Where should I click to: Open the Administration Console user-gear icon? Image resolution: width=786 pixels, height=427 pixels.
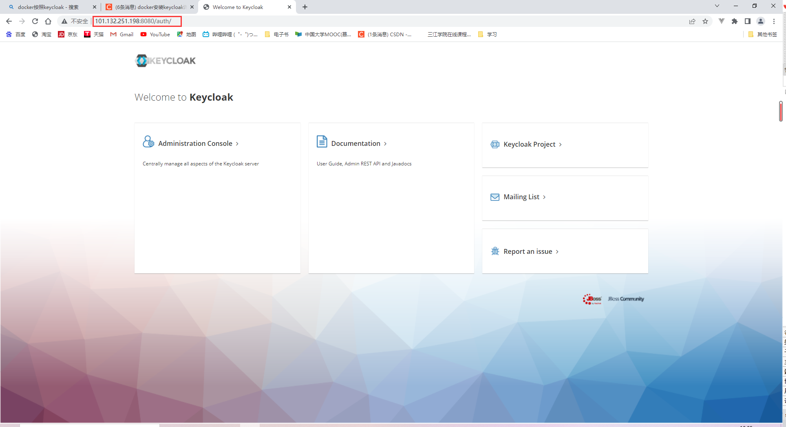[x=148, y=142]
